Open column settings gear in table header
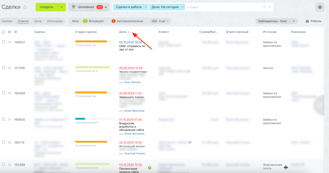 coord(9,32)
